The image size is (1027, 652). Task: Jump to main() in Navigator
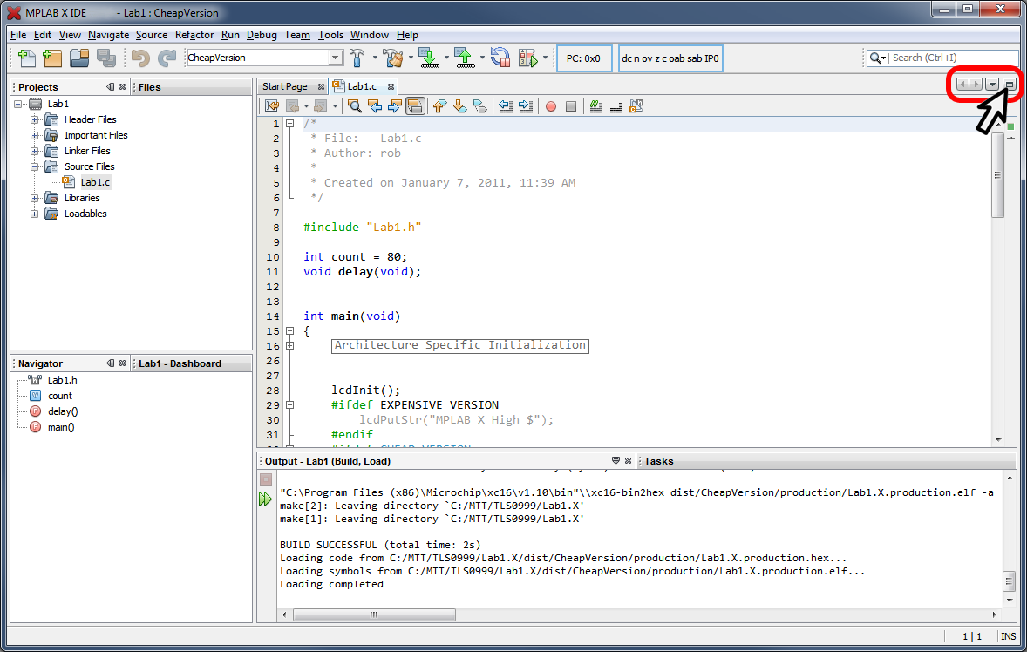point(61,427)
